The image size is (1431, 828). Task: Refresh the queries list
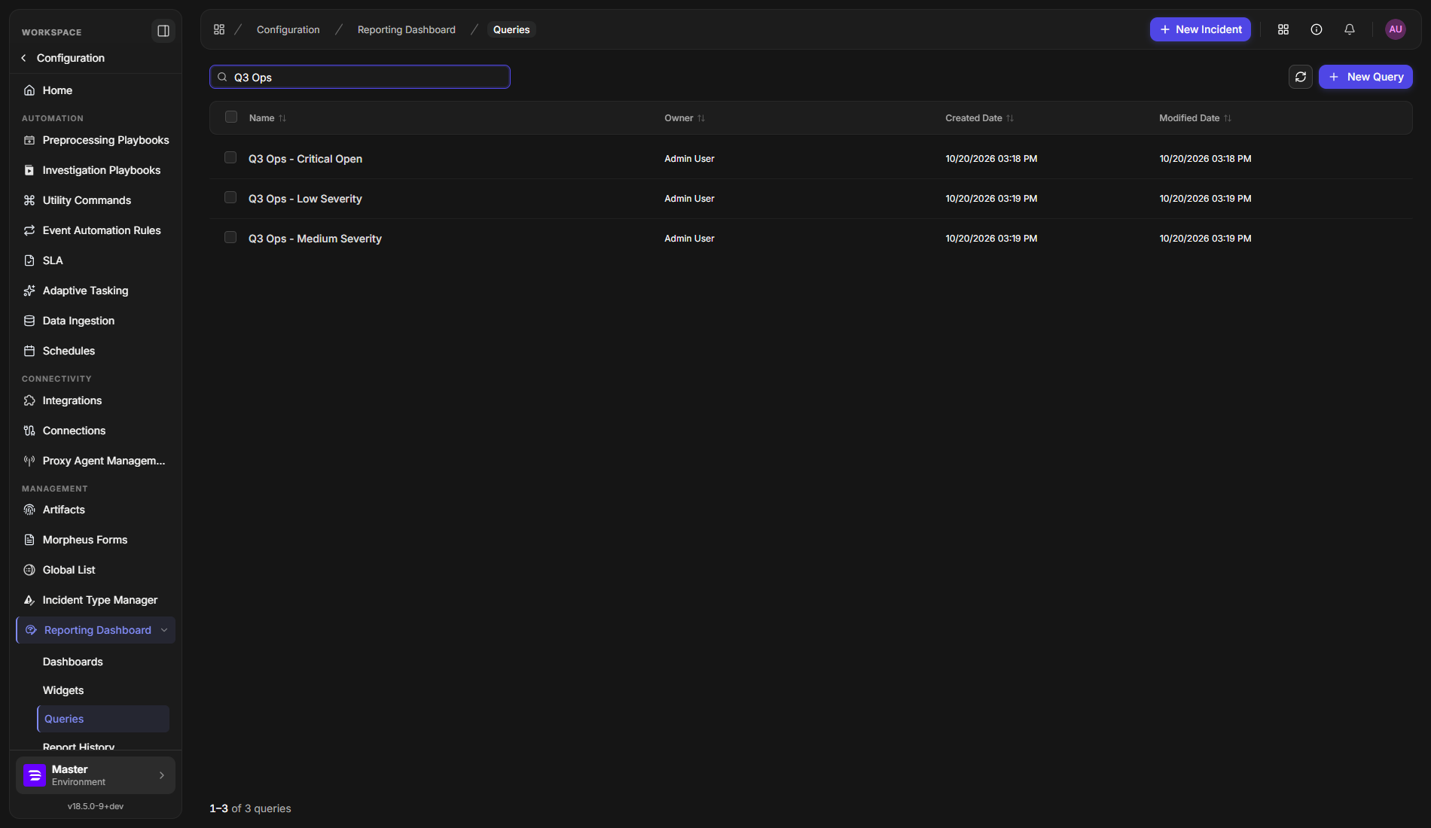(x=1301, y=77)
